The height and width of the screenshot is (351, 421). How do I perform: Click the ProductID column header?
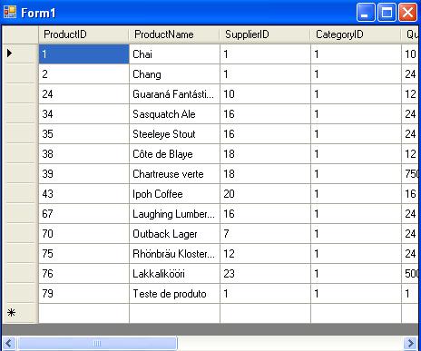83,34
